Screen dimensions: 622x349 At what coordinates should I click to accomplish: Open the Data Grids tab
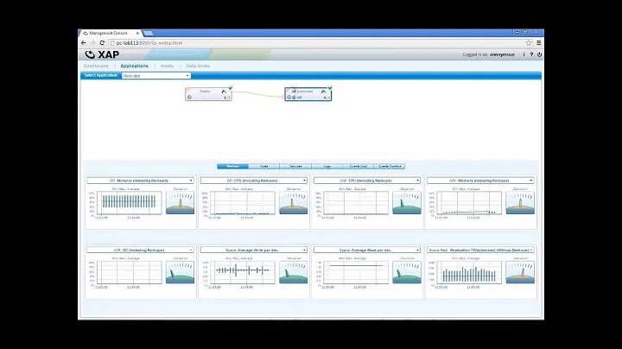pos(198,66)
